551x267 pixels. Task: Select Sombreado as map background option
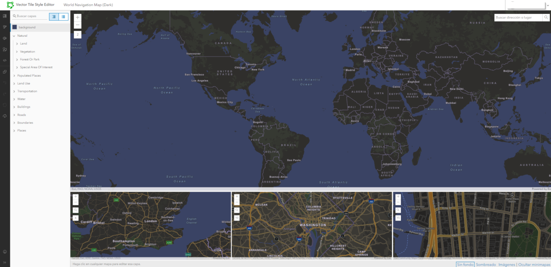[x=485, y=264]
